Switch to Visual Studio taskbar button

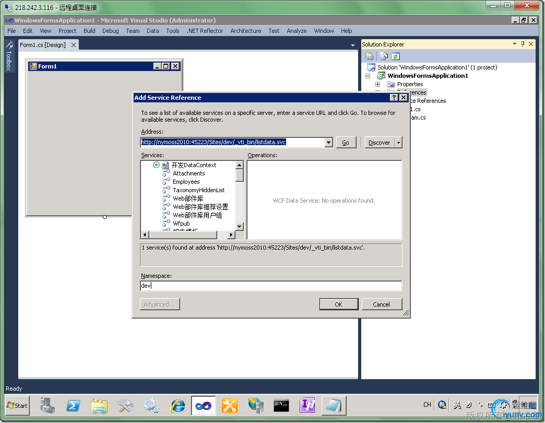point(204,406)
